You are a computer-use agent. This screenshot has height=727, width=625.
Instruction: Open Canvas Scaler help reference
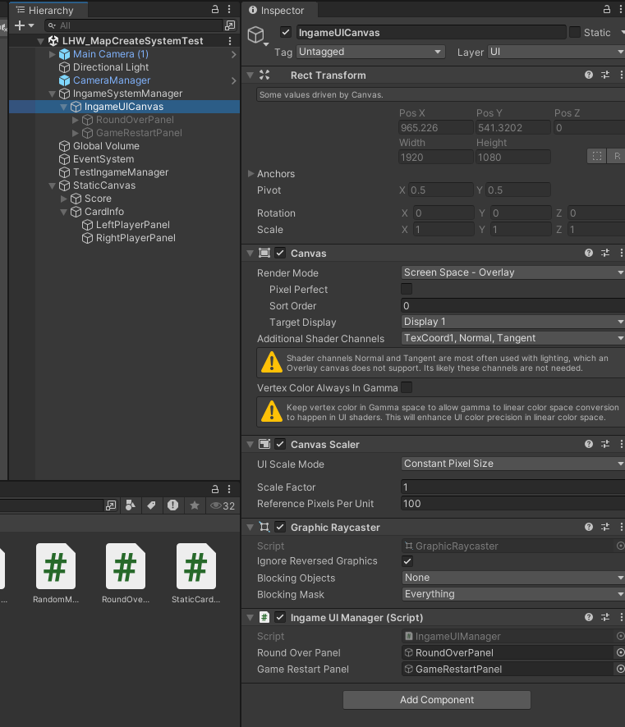(x=589, y=444)
